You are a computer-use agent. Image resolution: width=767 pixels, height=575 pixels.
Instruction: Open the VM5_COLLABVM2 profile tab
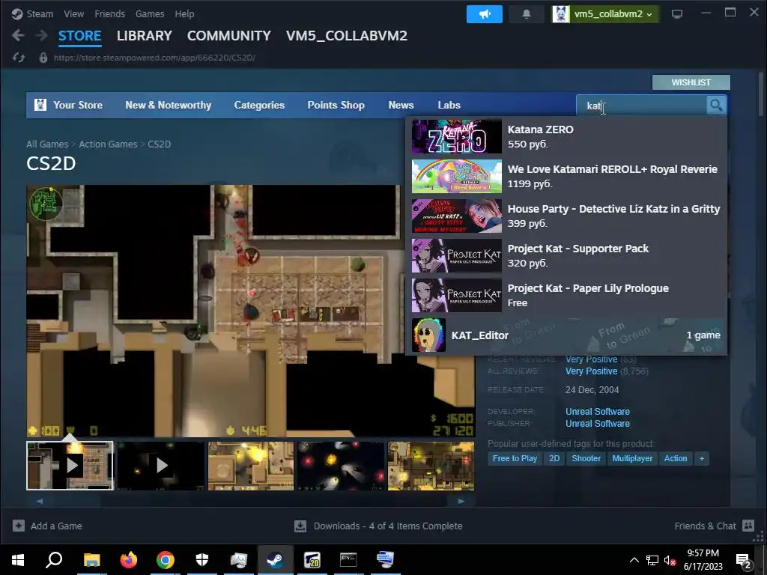click(346, 36)
